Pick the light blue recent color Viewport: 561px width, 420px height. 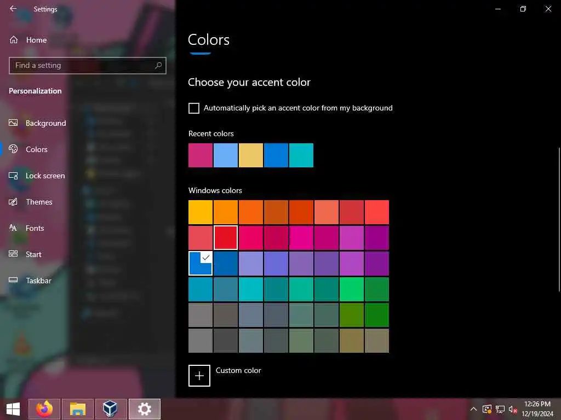pyautogui.click(x=226, y=155)
